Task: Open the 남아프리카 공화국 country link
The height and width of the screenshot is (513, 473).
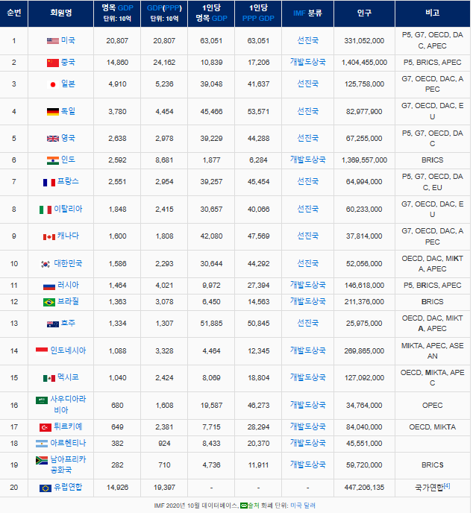Action: click(x=68, y=465)
